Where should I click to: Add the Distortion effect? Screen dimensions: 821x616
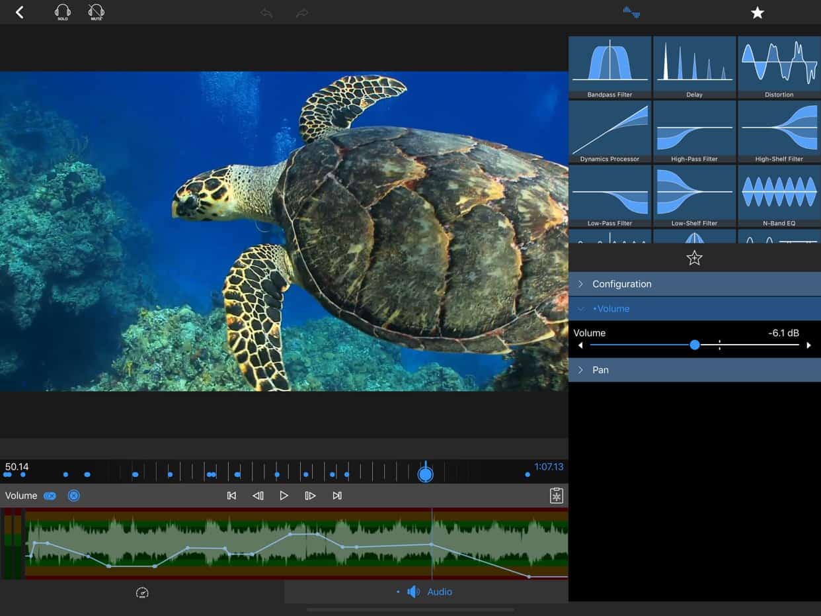pyautogui.click(x=779, y=67)
